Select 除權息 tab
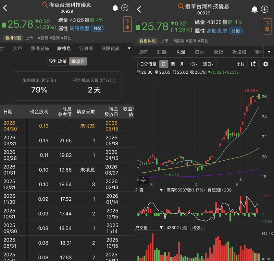This screenshot has height=261, width=274. tap(64, 48)
